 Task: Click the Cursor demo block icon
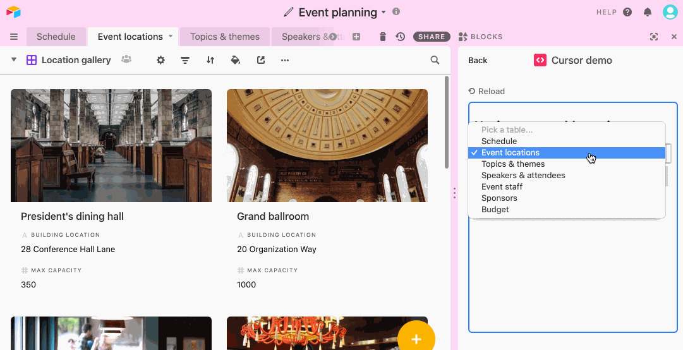pyautogui.click(x=540, y=60)
